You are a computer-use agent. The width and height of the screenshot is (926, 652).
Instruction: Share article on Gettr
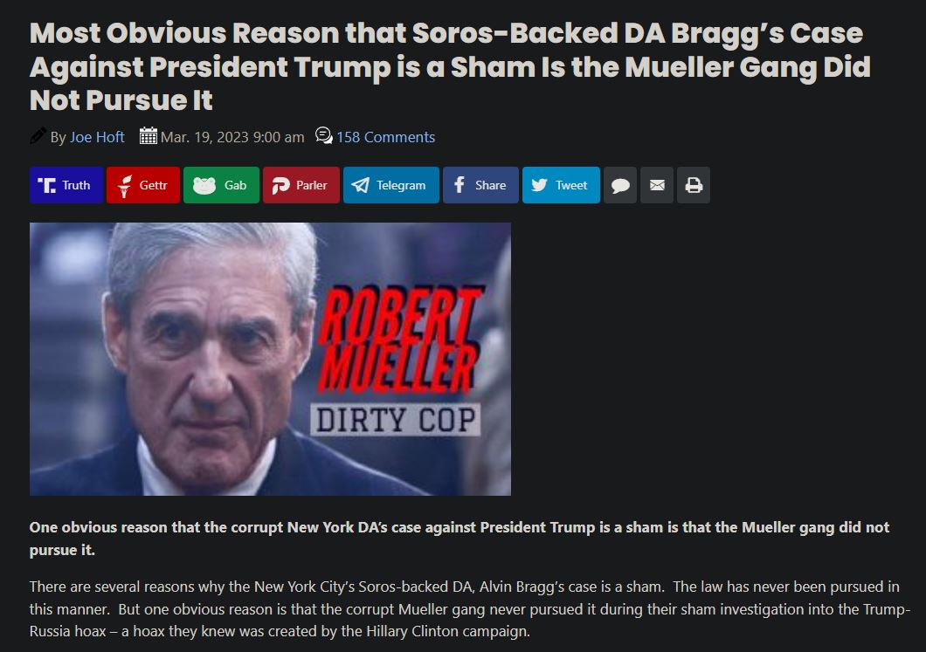(x=143, y=185)
